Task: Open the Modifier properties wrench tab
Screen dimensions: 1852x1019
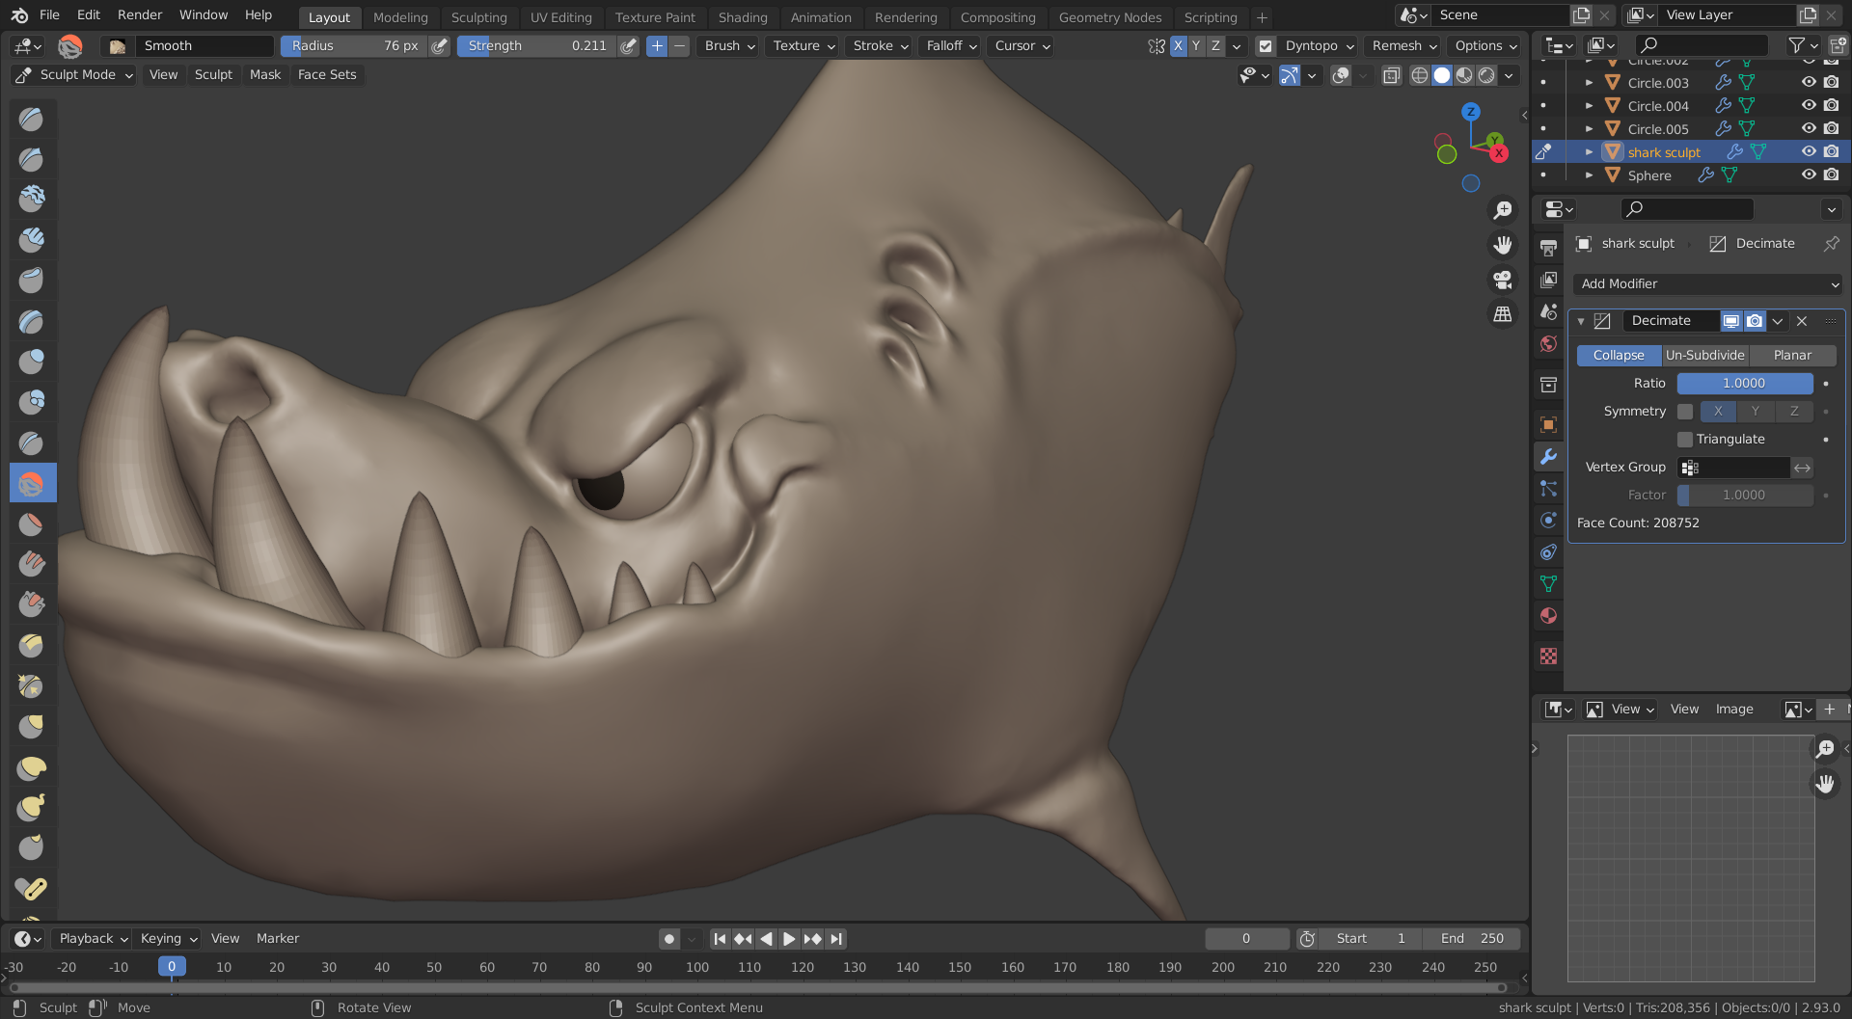Action: point(1548,457)
